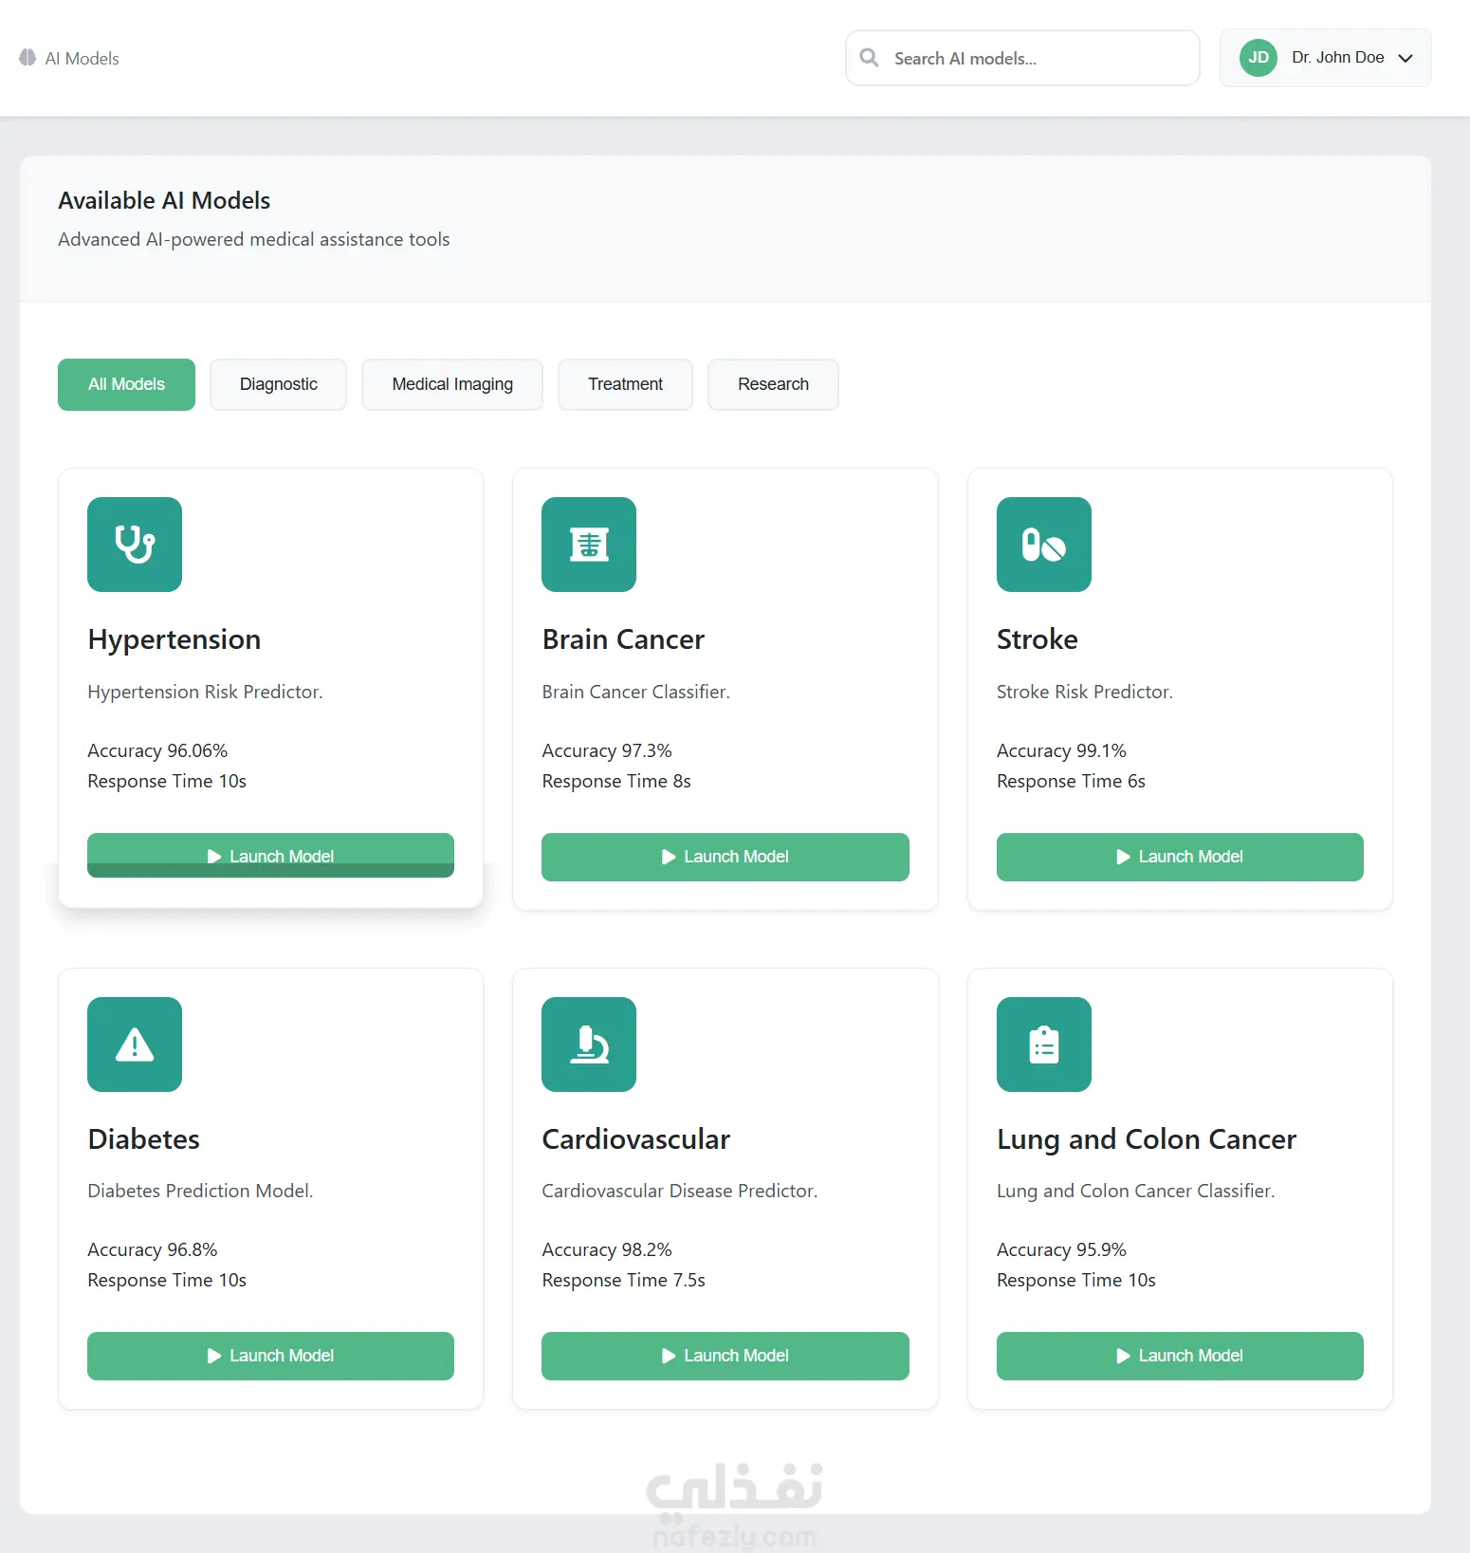
Task: Click the Hypertension stethoscope icon
Action: click(135, 545)
